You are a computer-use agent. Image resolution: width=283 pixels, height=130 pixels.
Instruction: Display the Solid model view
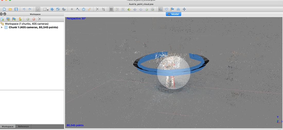[x=135, y=9]
